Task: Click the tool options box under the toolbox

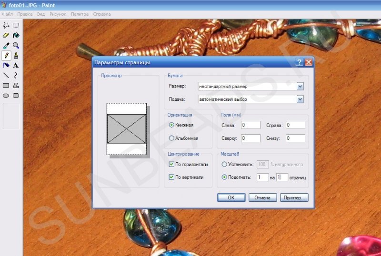Action: [11, 116]
